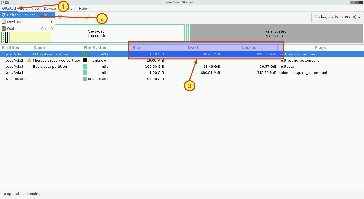Image resolution: width=364 pixels, height=199 pixels.
Task: Click the warning icon on /dev/vda2 row
Action: tap(29, 60)
